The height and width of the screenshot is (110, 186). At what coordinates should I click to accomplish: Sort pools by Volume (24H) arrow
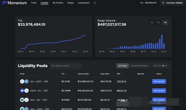click(90, 74)
